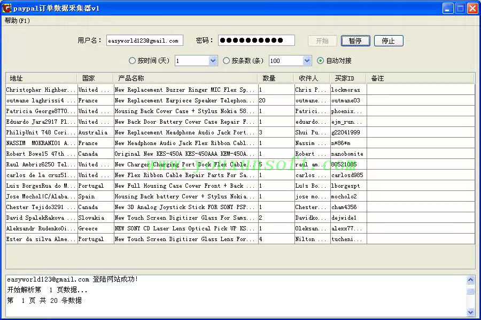Click buyer ID nanobomite
This screenshot has height=320, width=481.
tap(348, 154)
